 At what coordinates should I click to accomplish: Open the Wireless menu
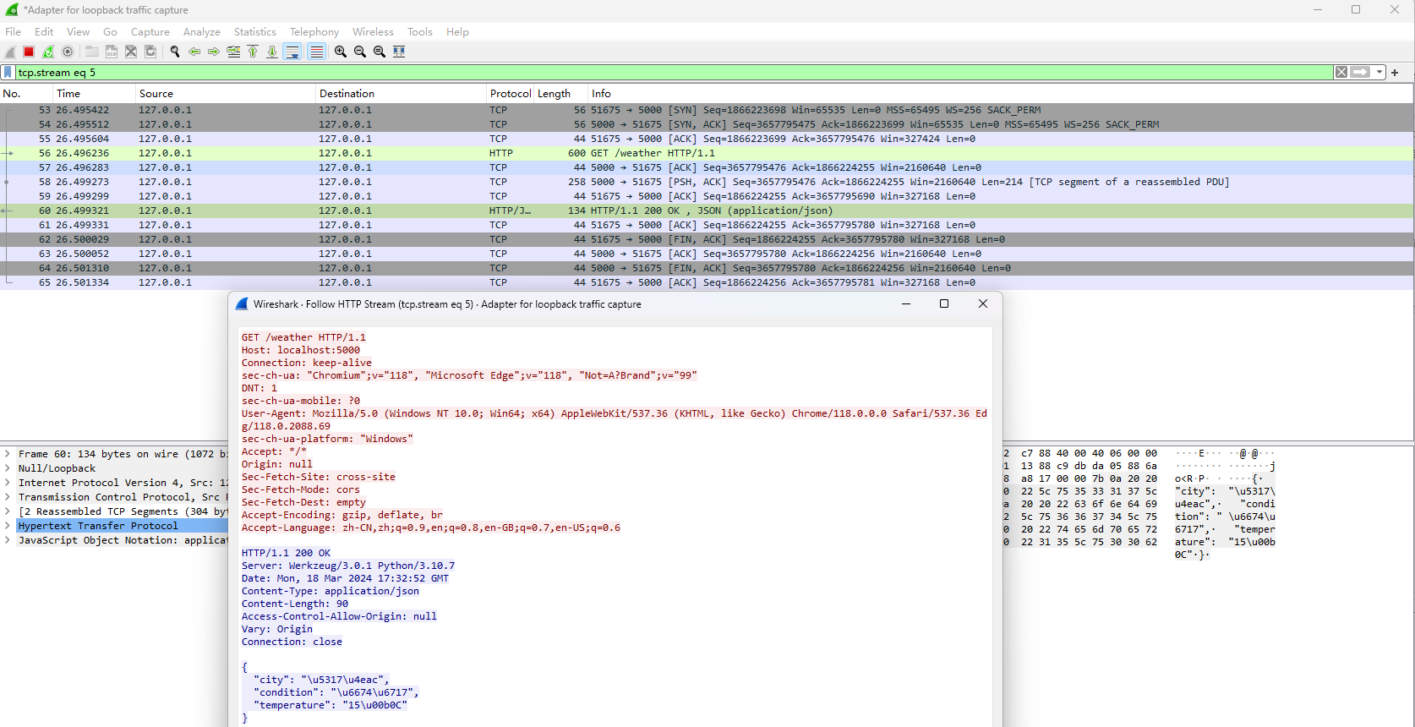[x=373, y=32]
